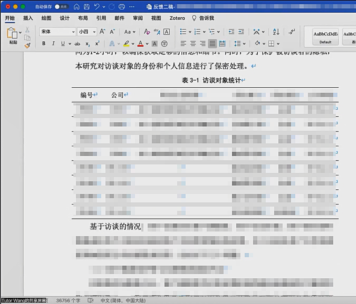Toggle the AutoSave switch

click(62, 7)
